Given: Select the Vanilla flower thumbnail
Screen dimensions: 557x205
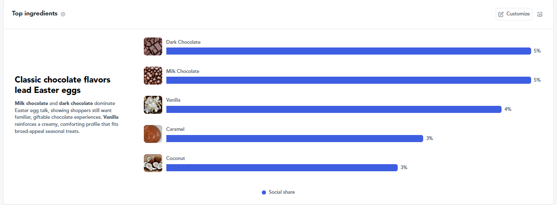Looking at the screenshot, I should point(153,105).
